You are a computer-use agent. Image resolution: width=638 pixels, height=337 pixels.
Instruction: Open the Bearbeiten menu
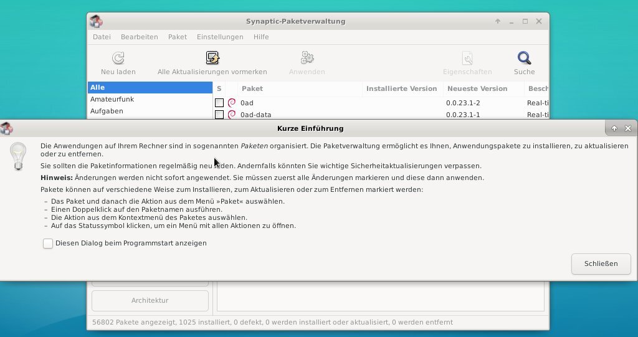[x=139, y=37]
